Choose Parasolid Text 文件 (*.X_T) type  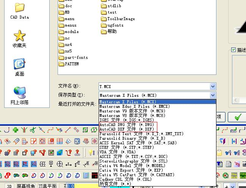click(x=157, y=134)
